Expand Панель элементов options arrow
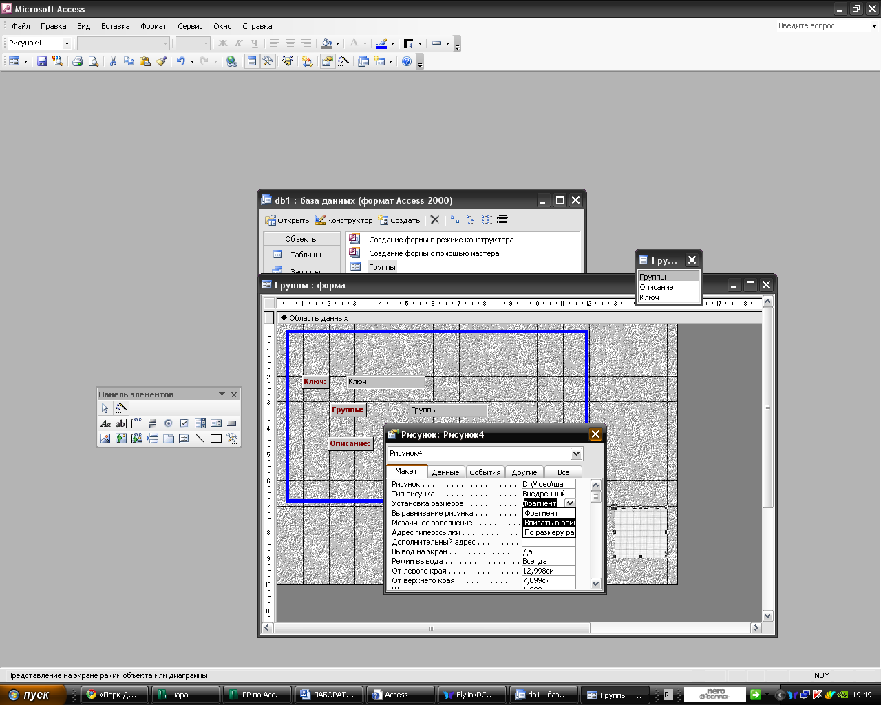 coord(222,394)
